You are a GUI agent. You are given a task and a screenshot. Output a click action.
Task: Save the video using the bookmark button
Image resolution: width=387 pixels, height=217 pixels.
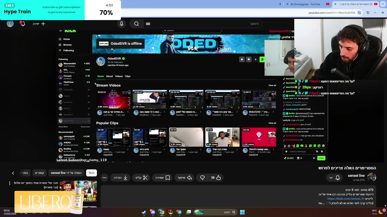(x=163, y=178)
